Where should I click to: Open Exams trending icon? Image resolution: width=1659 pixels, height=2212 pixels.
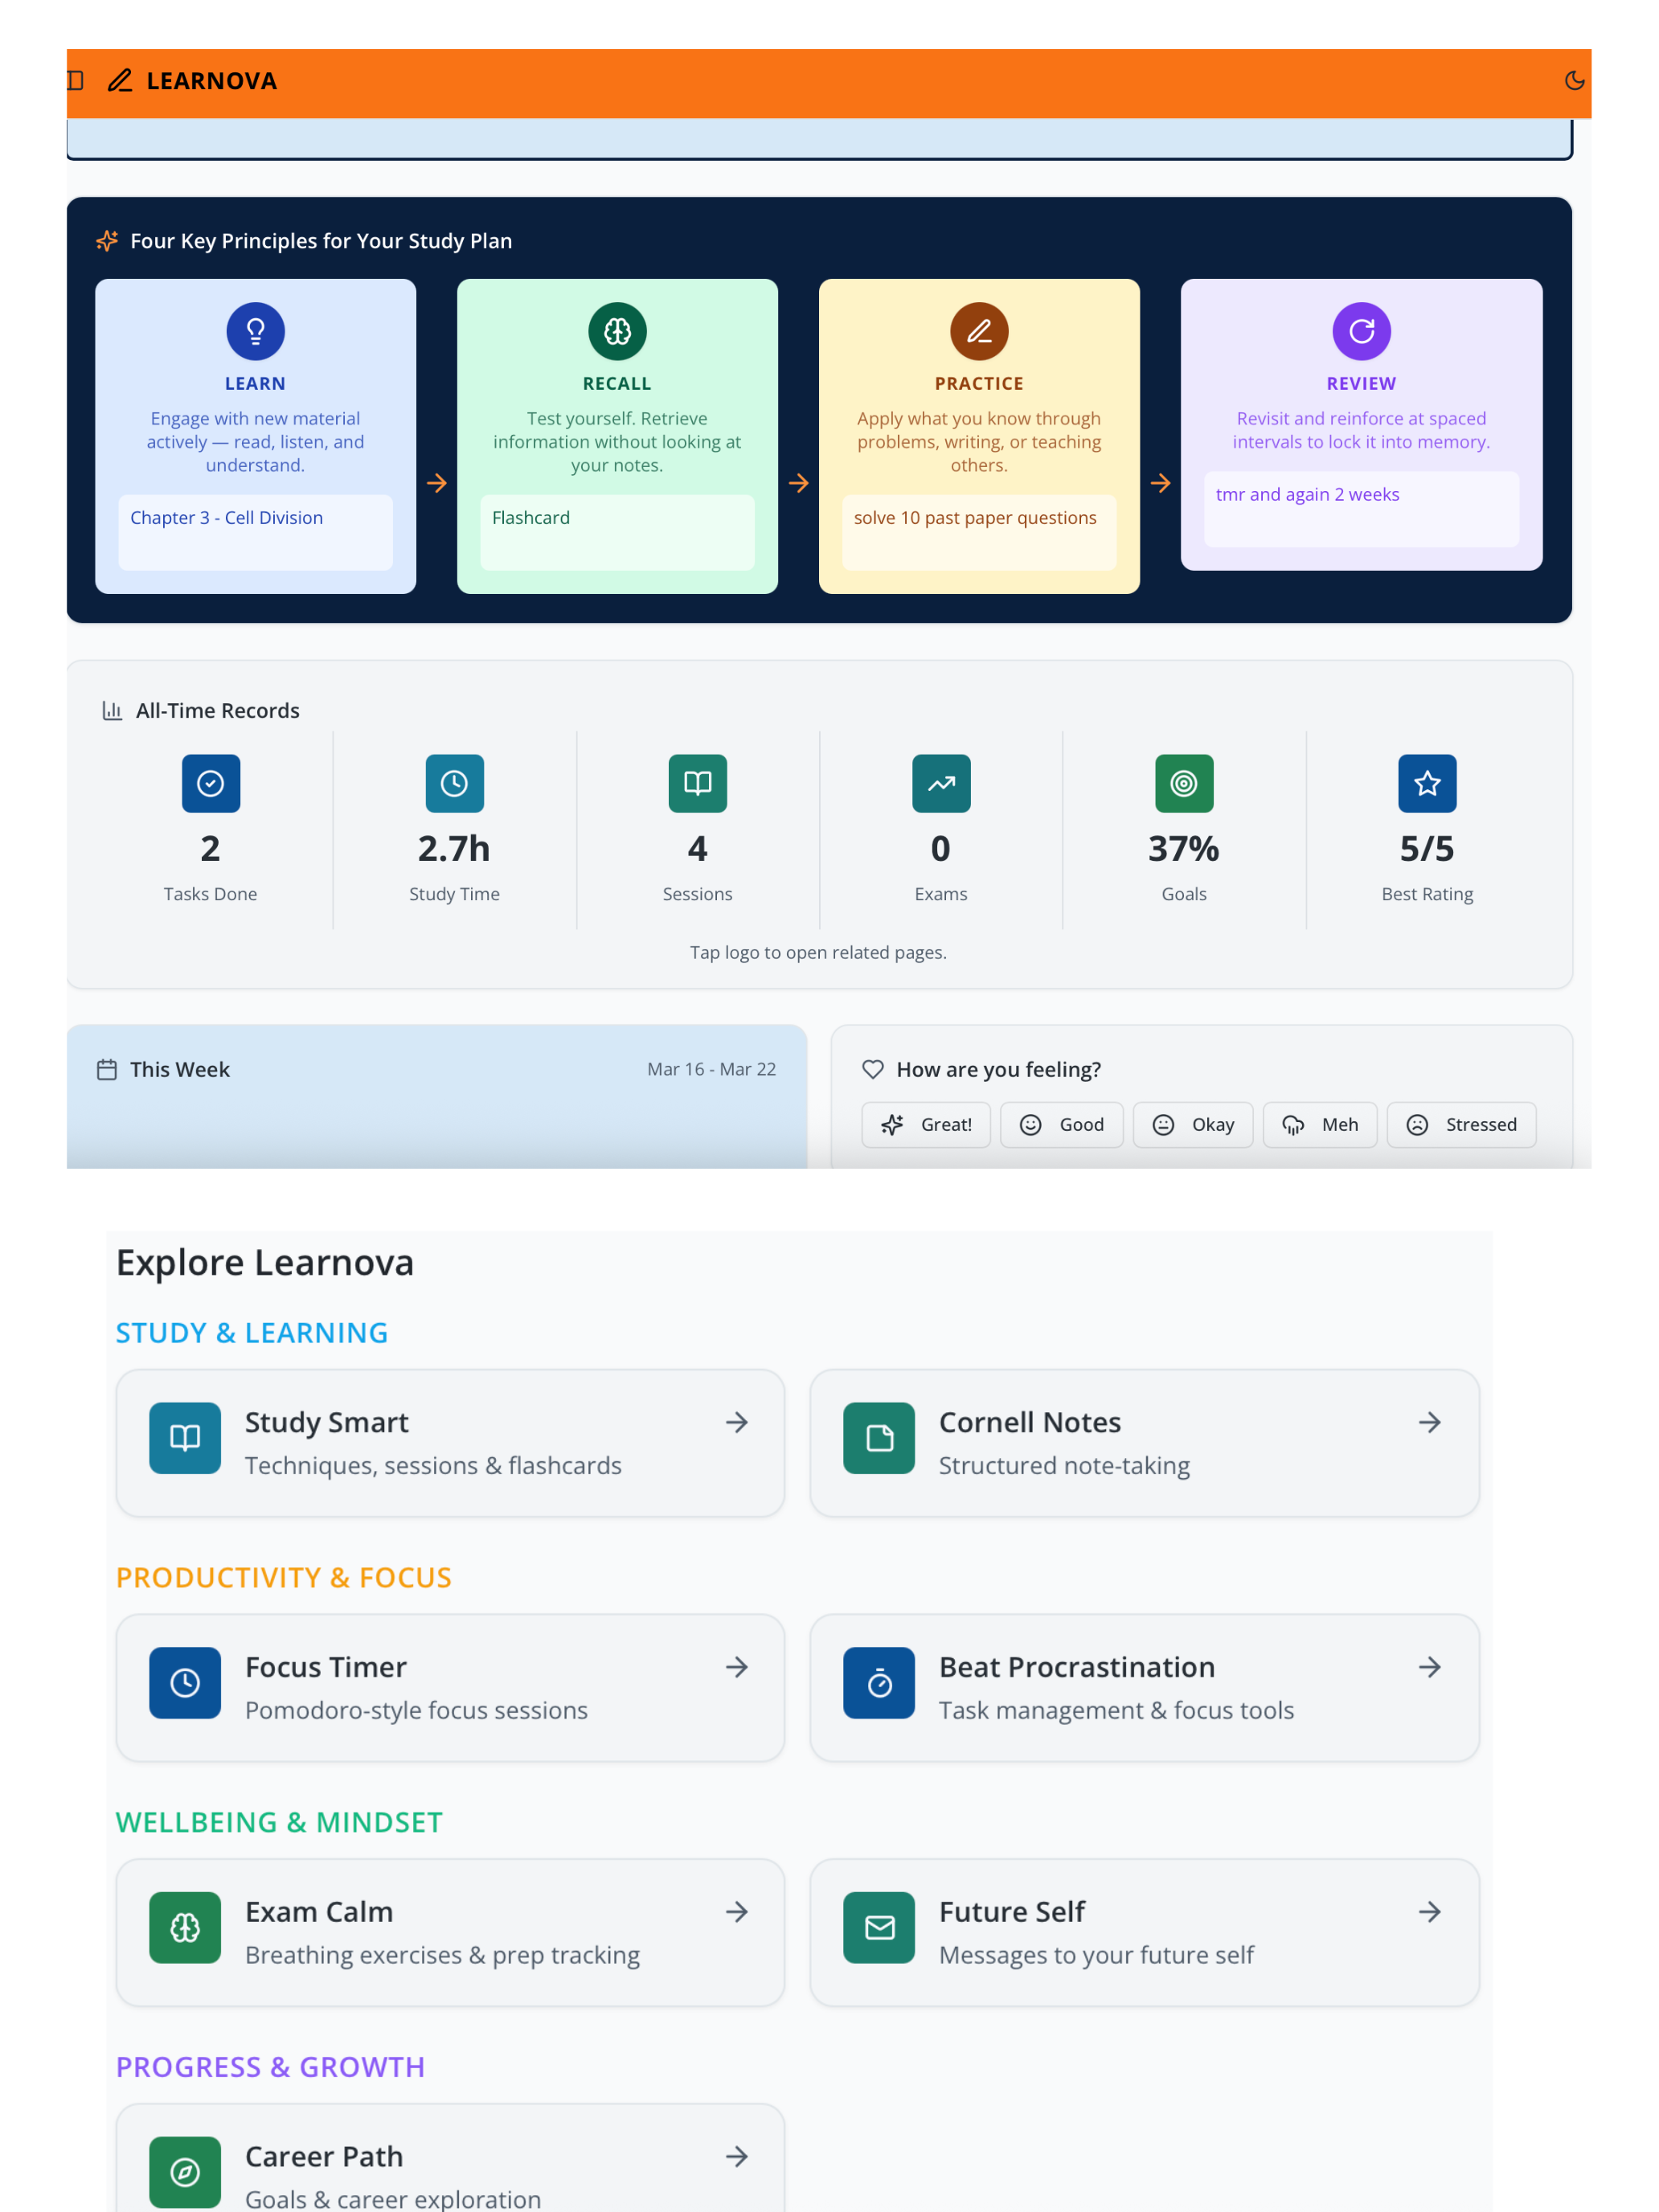pyautogui.click(x=941, y=783)
